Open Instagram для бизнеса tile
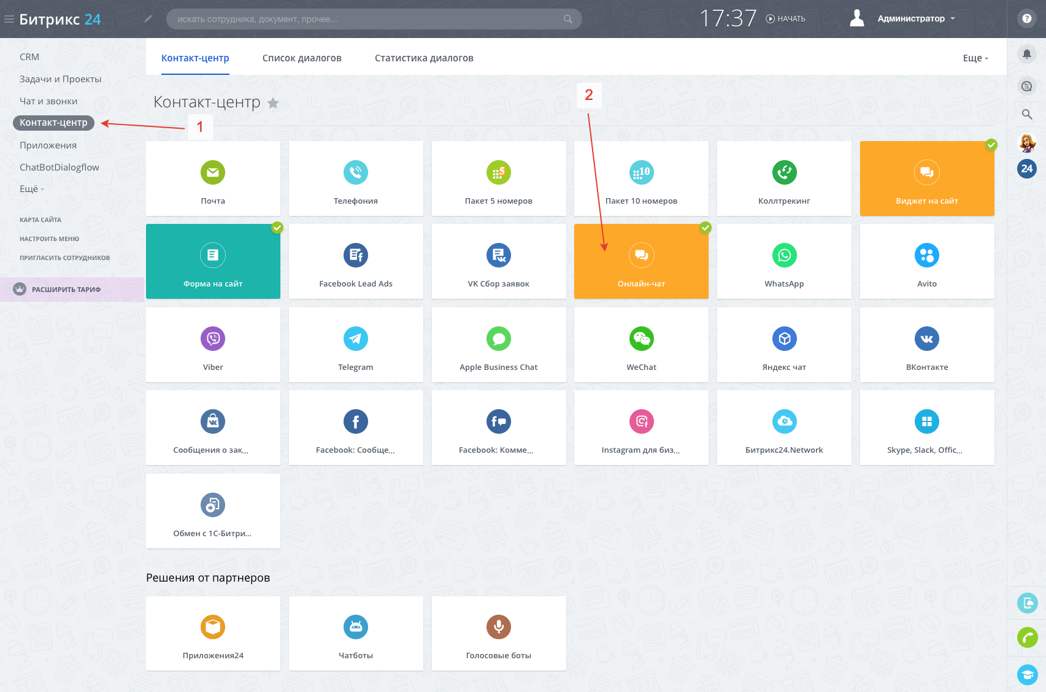This screenshot has width=1046, height=692. (x=641, y=428)
